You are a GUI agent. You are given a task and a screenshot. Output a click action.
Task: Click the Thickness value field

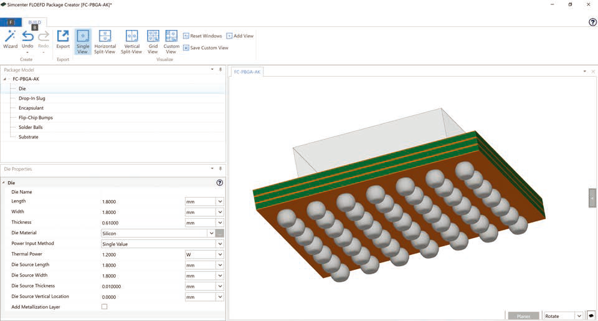[143, 223]
